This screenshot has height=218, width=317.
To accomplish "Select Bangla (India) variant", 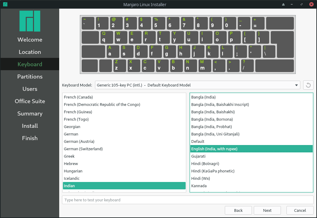I will point(251,97).
